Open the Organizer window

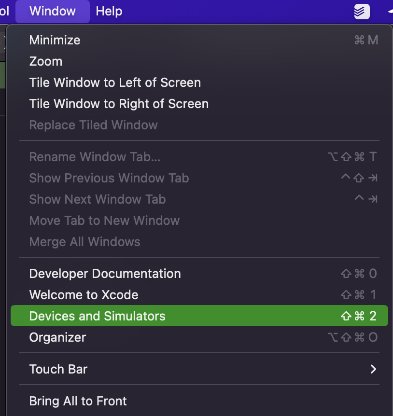pyautogui.click(x=199, y=337)
